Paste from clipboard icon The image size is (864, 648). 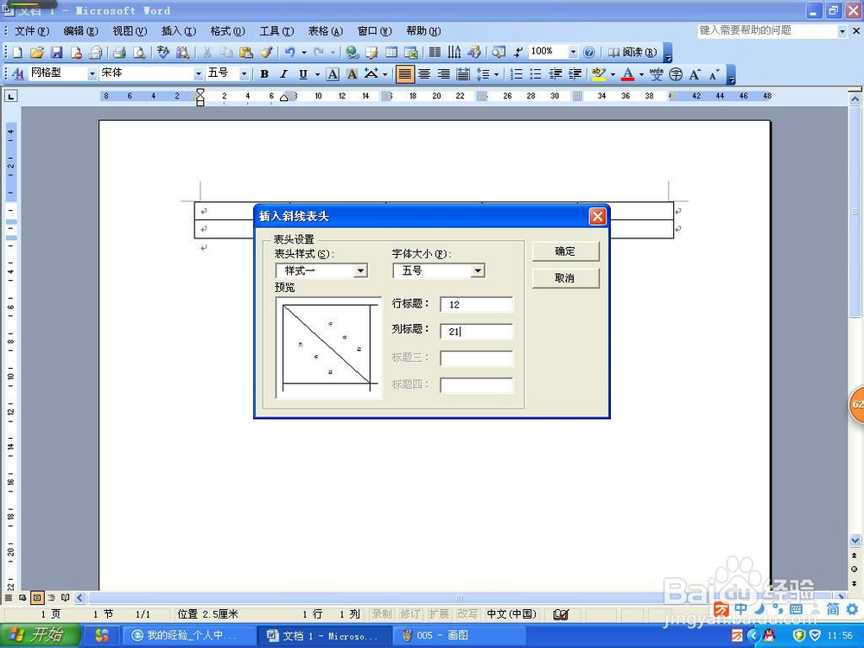pos(245,53)
